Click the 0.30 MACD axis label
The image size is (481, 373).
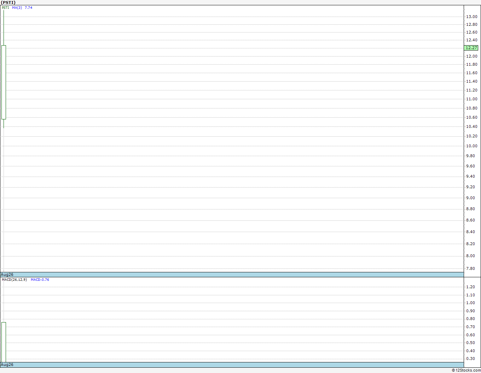pos(470,359)
